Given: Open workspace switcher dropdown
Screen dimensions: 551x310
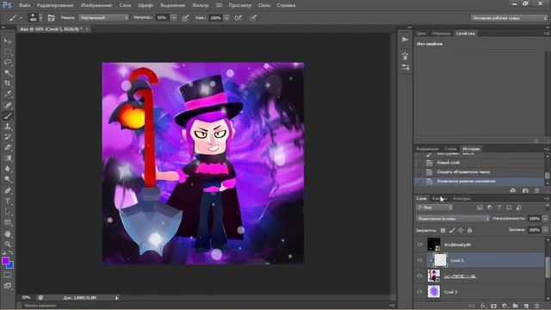Looking at the screenshot, I should pos(509,18).
